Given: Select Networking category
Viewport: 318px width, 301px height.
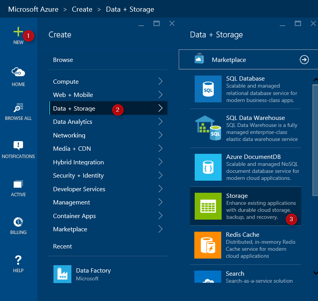Looking at the screenshot, I should (x=108, y=135).
